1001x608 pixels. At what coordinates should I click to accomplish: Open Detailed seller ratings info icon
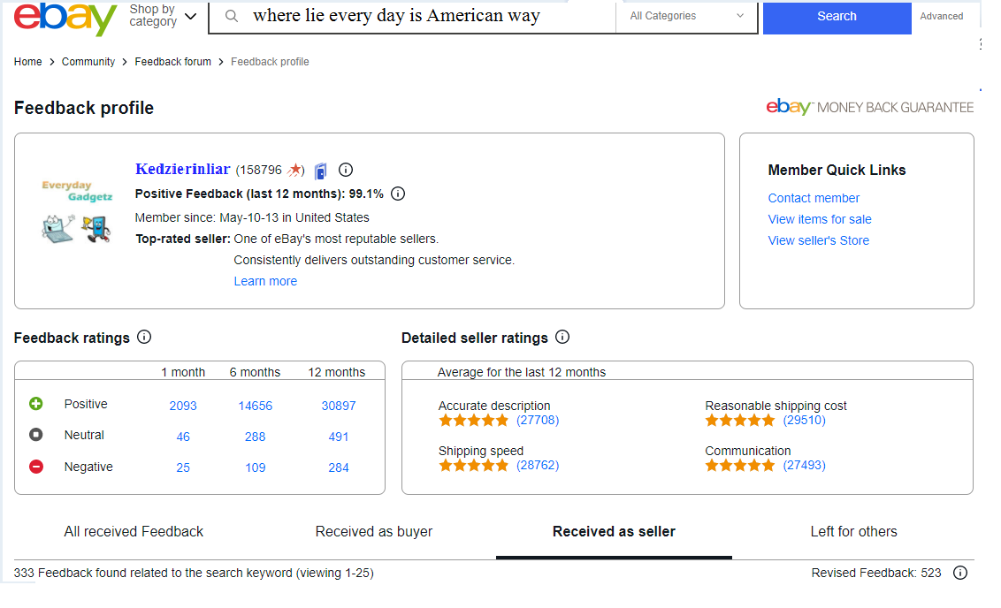point(562,338)
